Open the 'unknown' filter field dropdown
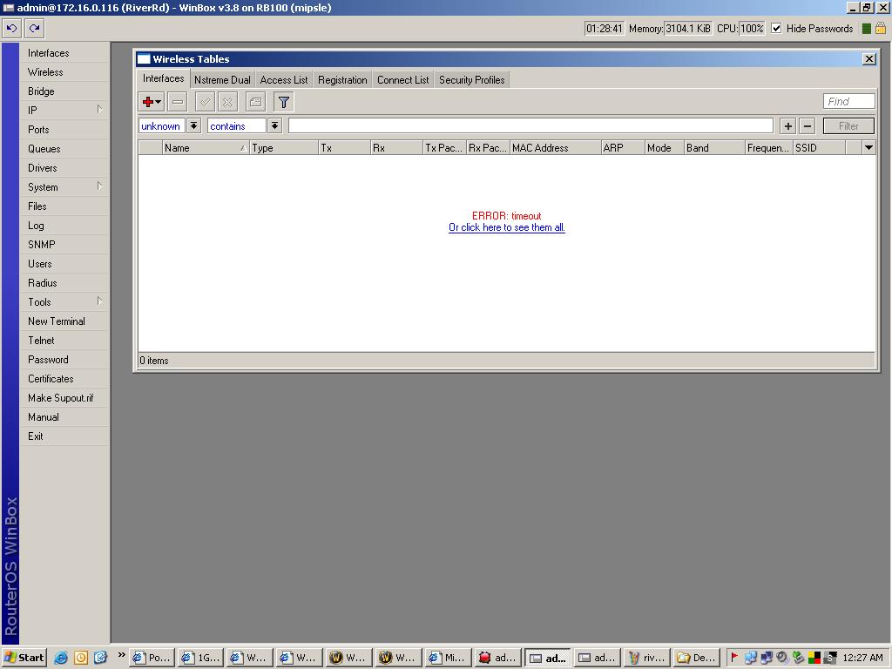 193,125
